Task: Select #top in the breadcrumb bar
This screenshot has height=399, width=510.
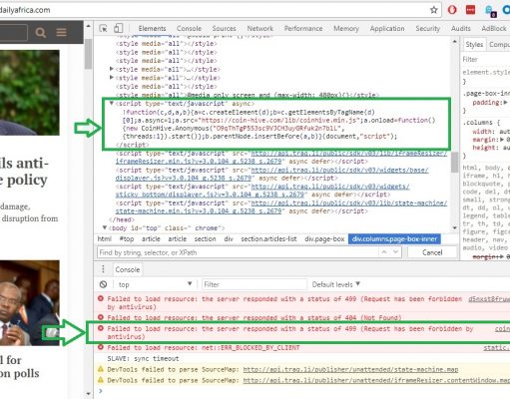Action: (x=127, y=239)
